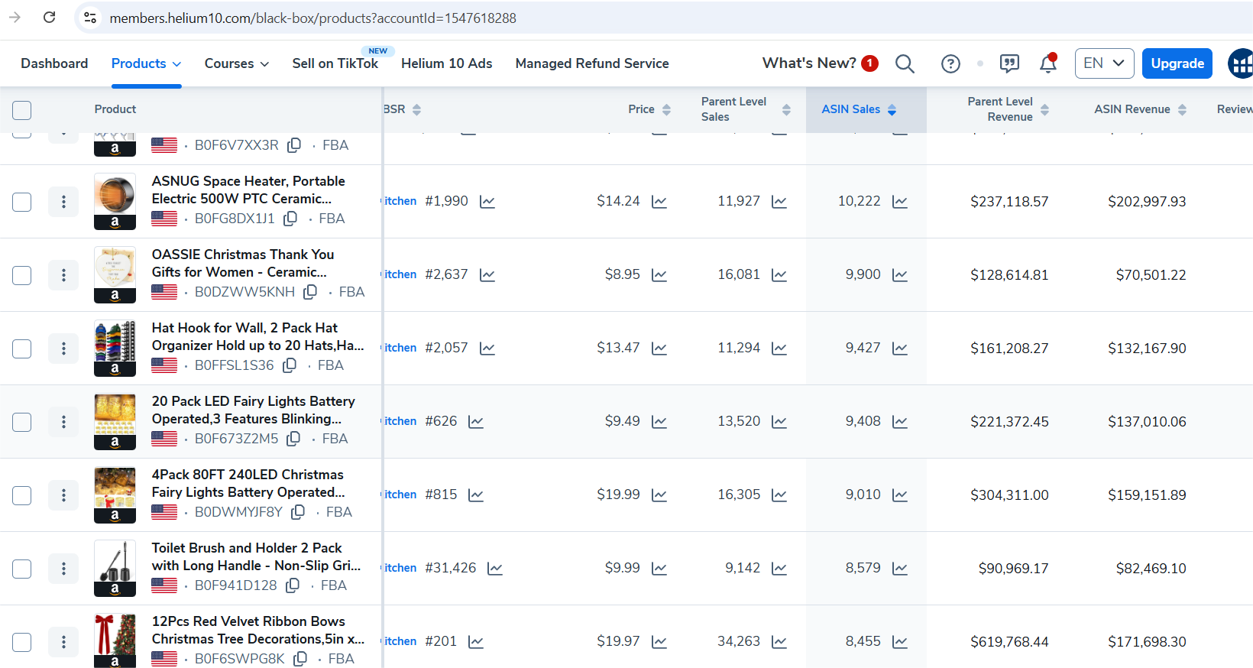1253x668 pixels.
Task: Open Toilet Brush and Holder product title
Action: [256, 556]
